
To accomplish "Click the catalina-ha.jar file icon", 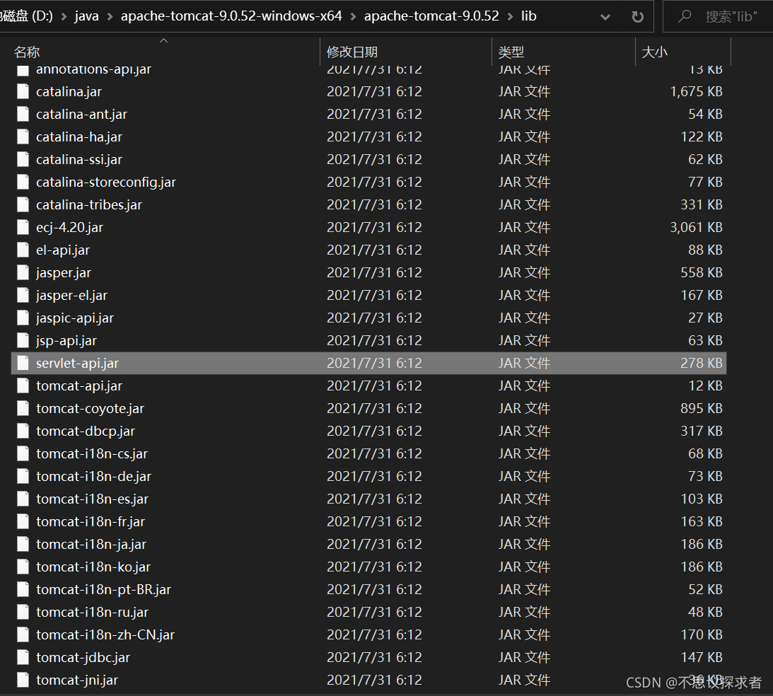I will [x=23, y=137].
